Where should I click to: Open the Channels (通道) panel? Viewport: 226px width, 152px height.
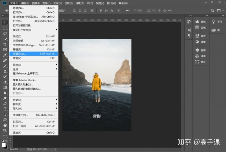click(201, 56)
